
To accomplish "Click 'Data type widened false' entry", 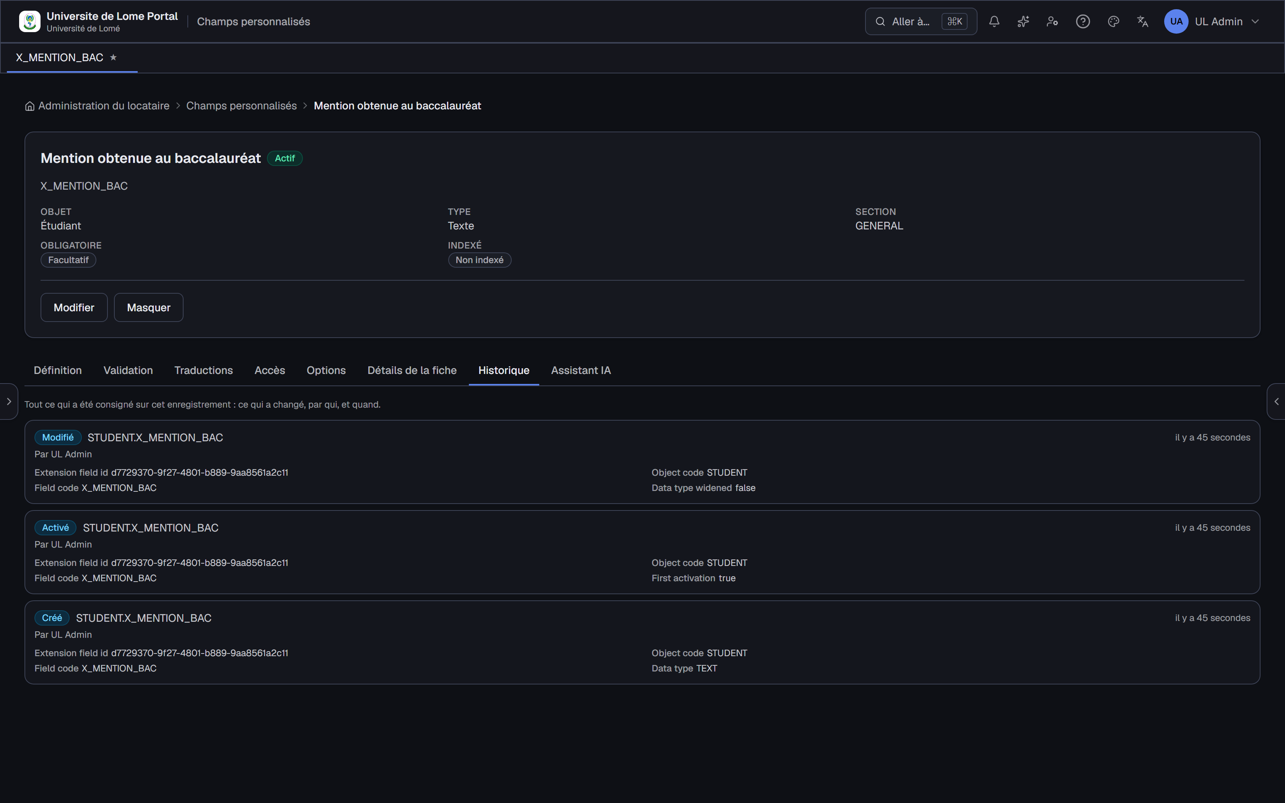I will tap(704, 488).
